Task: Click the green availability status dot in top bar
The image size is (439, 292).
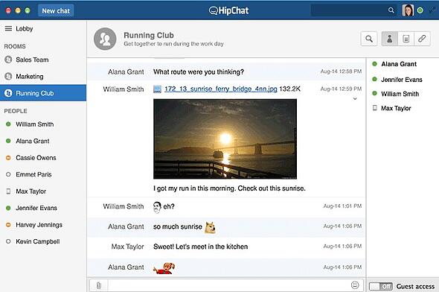Action: click(420, 10)
